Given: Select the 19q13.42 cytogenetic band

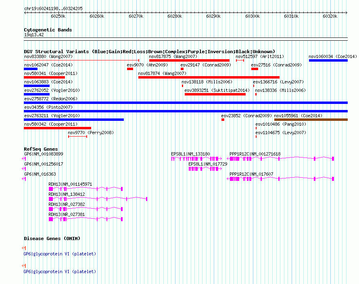Looking at the screenshot, I should click(186, 39).
